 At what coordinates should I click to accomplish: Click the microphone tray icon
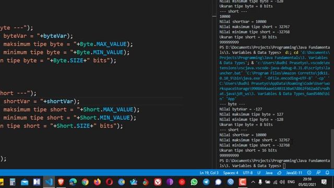point(260,182)
